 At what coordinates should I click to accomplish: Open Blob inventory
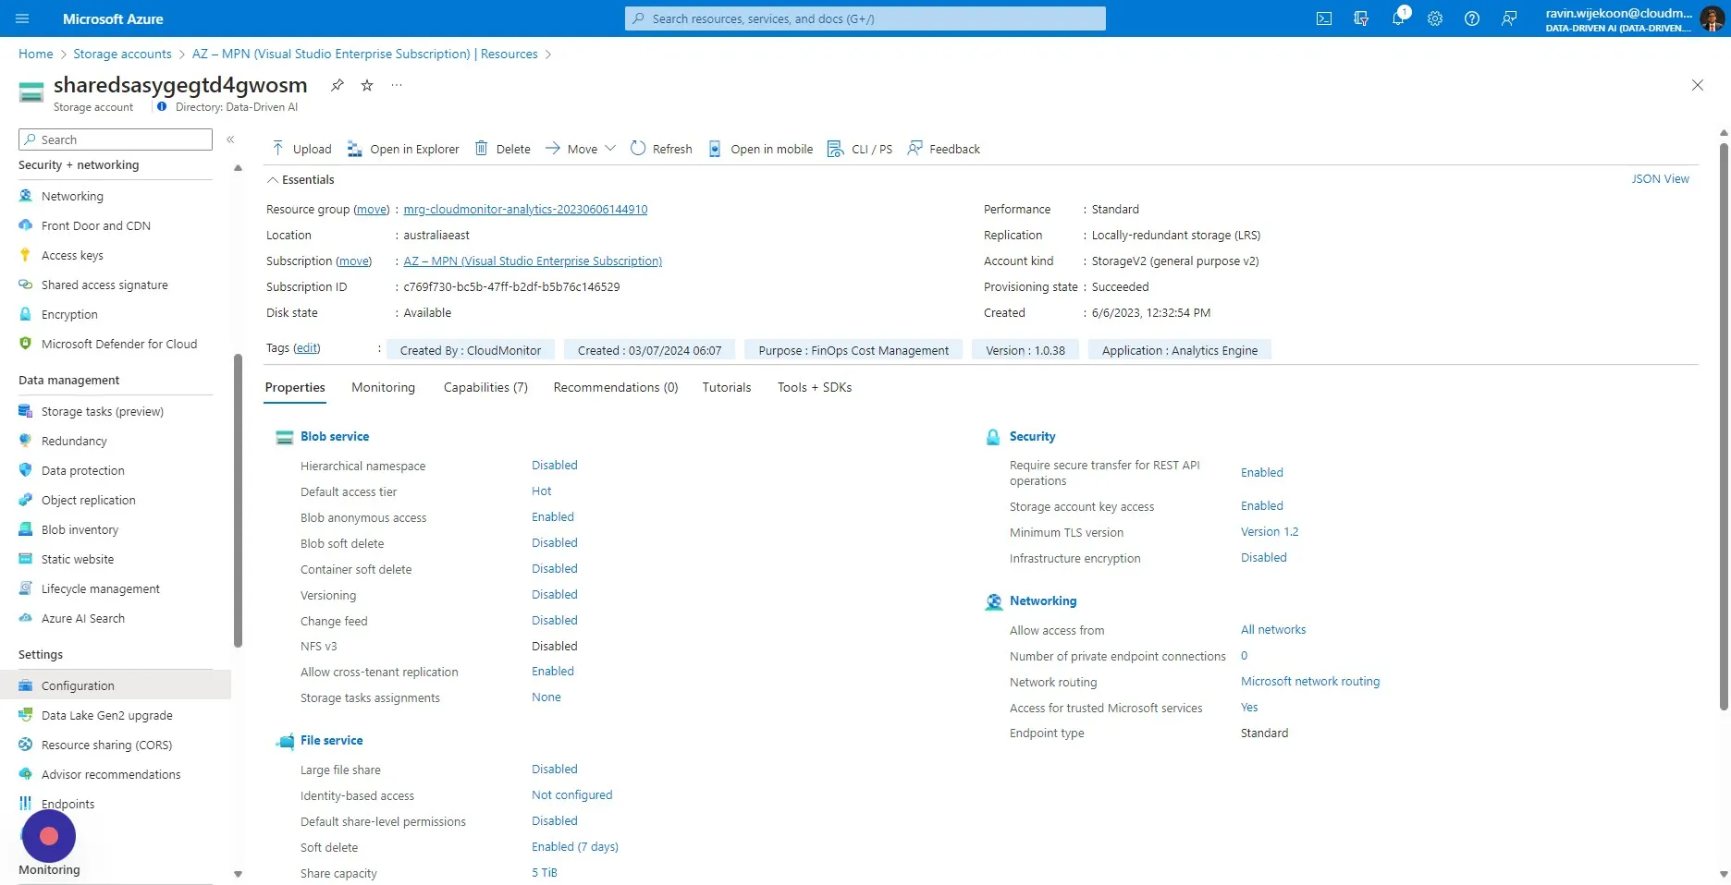(x=80, y=529)
